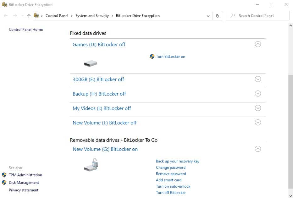This screenshot has width=293, height=198.
Task: Change password for New Volume (G:)
Action: point(171,168)
